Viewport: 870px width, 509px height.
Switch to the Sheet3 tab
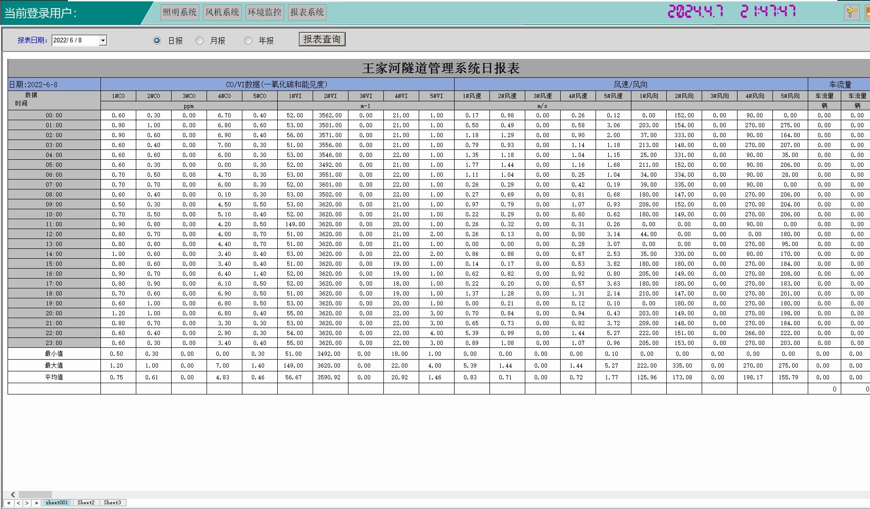click(x=113, y=502)
